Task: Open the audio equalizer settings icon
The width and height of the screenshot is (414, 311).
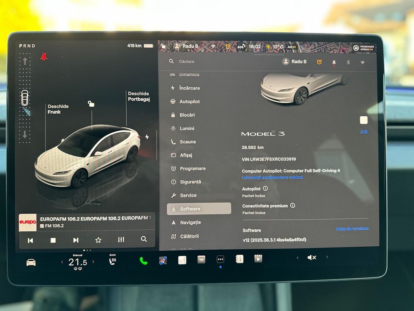Action: click(x=121, y=240)
